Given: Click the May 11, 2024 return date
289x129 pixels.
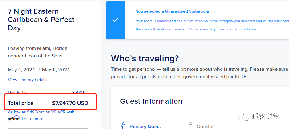Looking at the screenshot, I should click(x=56, y=70).
